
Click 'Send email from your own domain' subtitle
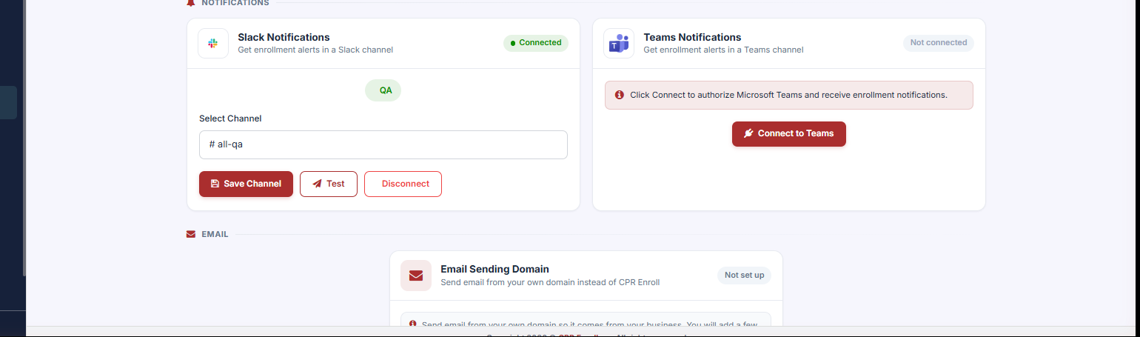(550, 282)
